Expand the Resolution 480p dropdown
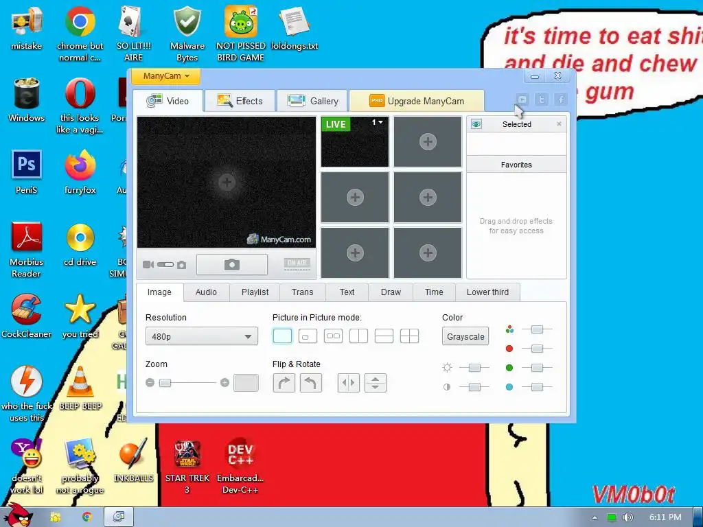 202,336
